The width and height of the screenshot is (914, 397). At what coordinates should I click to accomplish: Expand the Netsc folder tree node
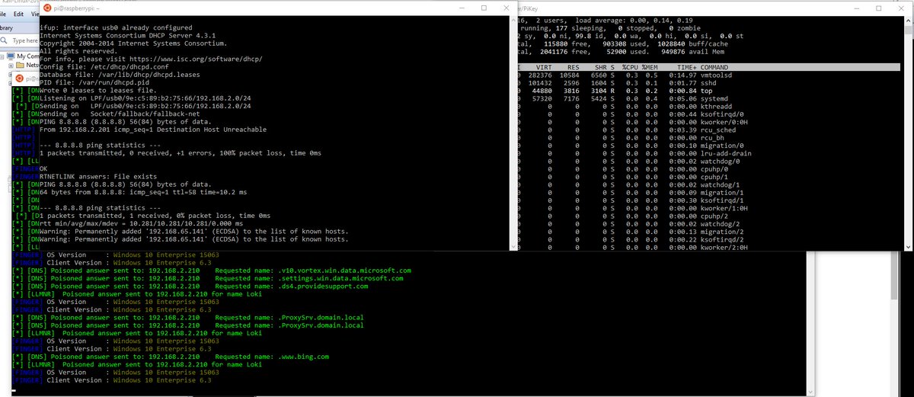pos(11,66)
